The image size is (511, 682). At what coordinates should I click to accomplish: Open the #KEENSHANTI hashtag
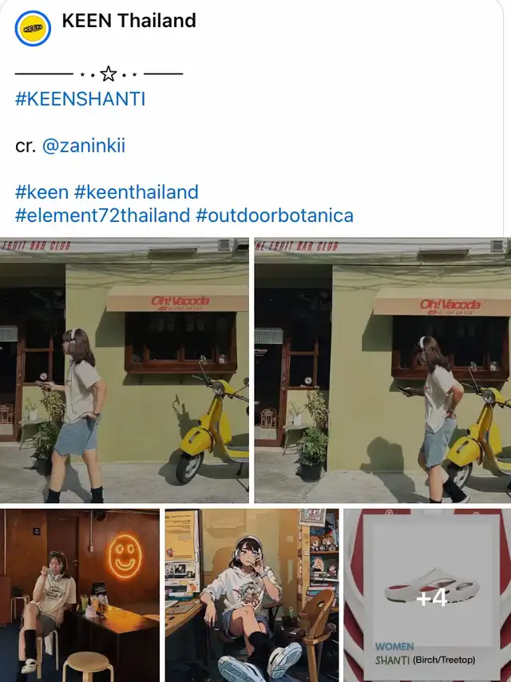pos(80,99)
